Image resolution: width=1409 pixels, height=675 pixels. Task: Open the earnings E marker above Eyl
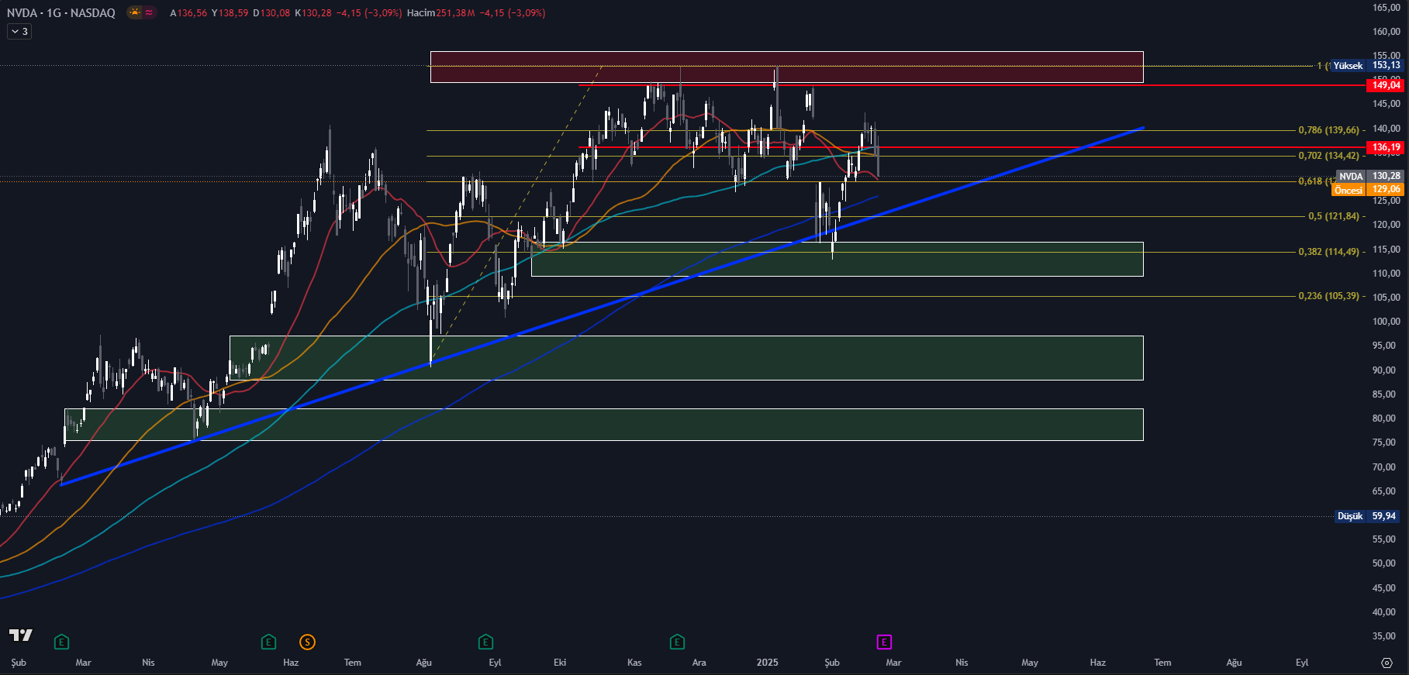point(485,642)
